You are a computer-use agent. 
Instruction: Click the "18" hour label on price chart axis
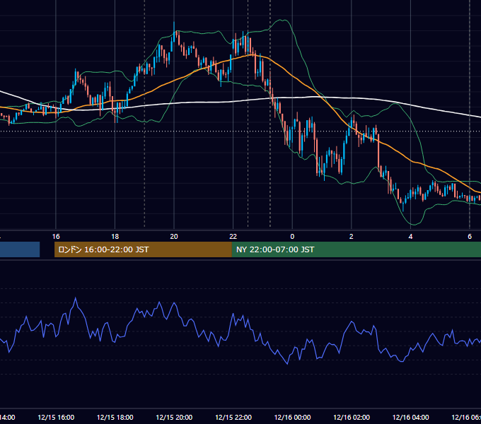115,237
